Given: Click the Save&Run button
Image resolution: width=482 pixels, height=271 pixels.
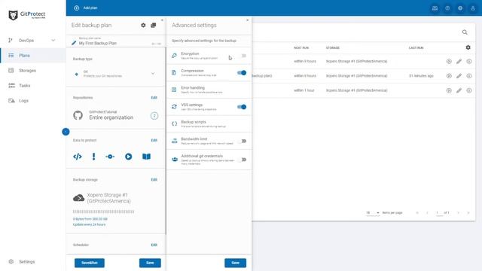Looking at the screenshot, I should [x=90, y=263].
